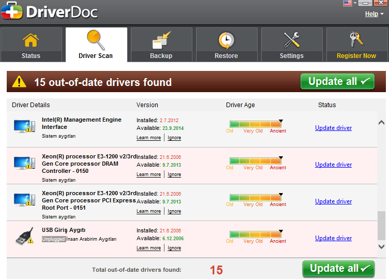
Task: Click the bottom Update all button
Action: pos(338,269)
